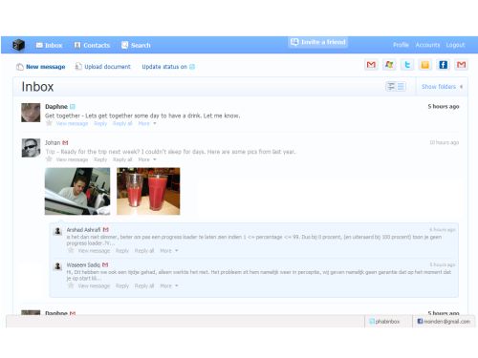Click the Windows Live account icon
The image size is (478, 358).
[x=389, y=65]
